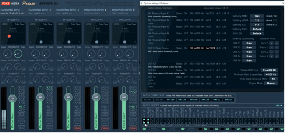This screenshot has width=285, height=133.
Task: Select IN#6 SR in Patch Composite
Action: coord(228,100)
